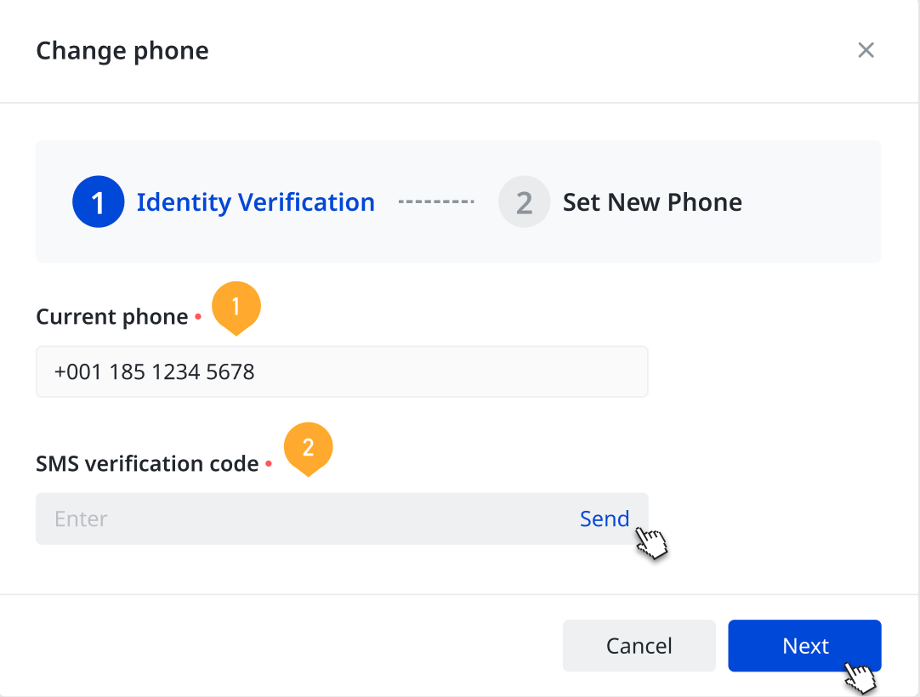The width and height of the screenshot is (920, 697).
Task: Click the dashed connector between steps
Action: pos(436,201)
